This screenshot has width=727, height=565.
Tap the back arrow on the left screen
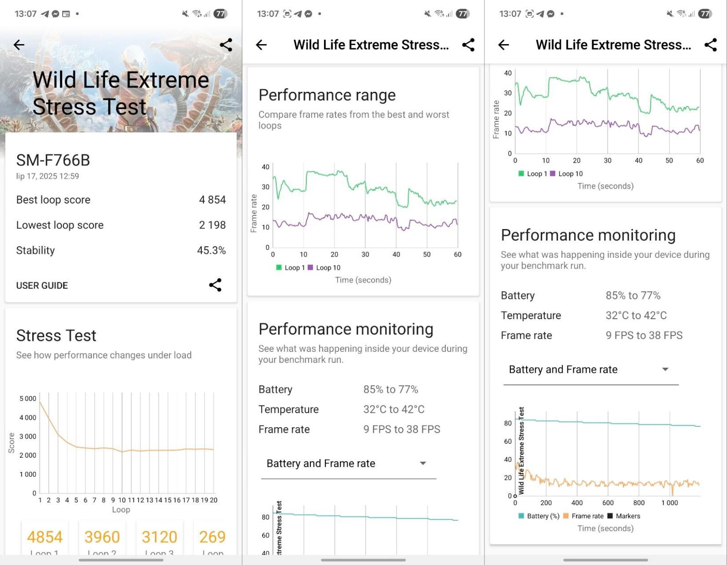point(19,45)
